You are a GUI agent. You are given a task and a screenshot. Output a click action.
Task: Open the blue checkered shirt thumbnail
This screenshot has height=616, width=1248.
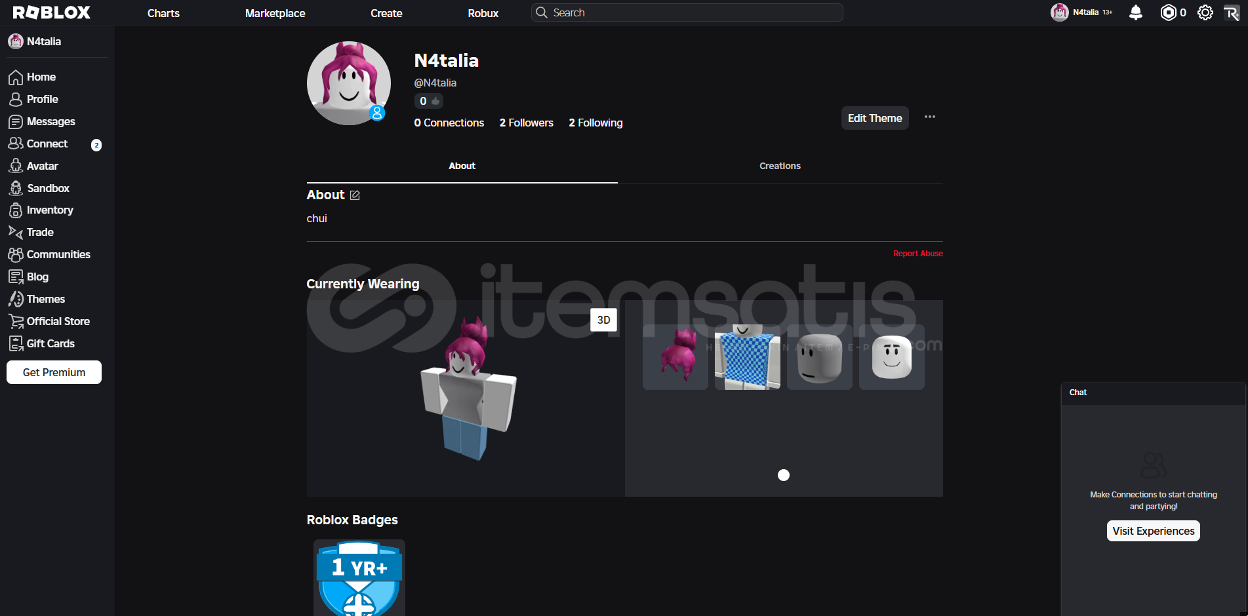[x=748, y=357]
